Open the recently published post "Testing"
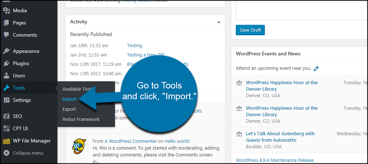This screenshot has width=368, height=164. click(134, 46)
